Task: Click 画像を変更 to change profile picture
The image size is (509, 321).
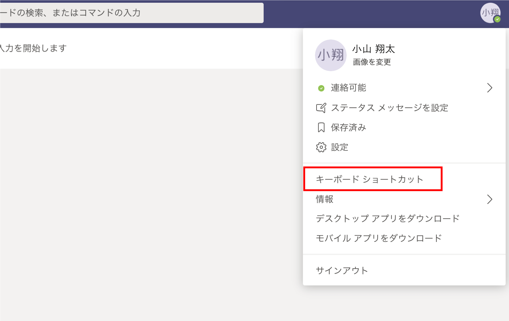Action: click(x=372, y=62)
